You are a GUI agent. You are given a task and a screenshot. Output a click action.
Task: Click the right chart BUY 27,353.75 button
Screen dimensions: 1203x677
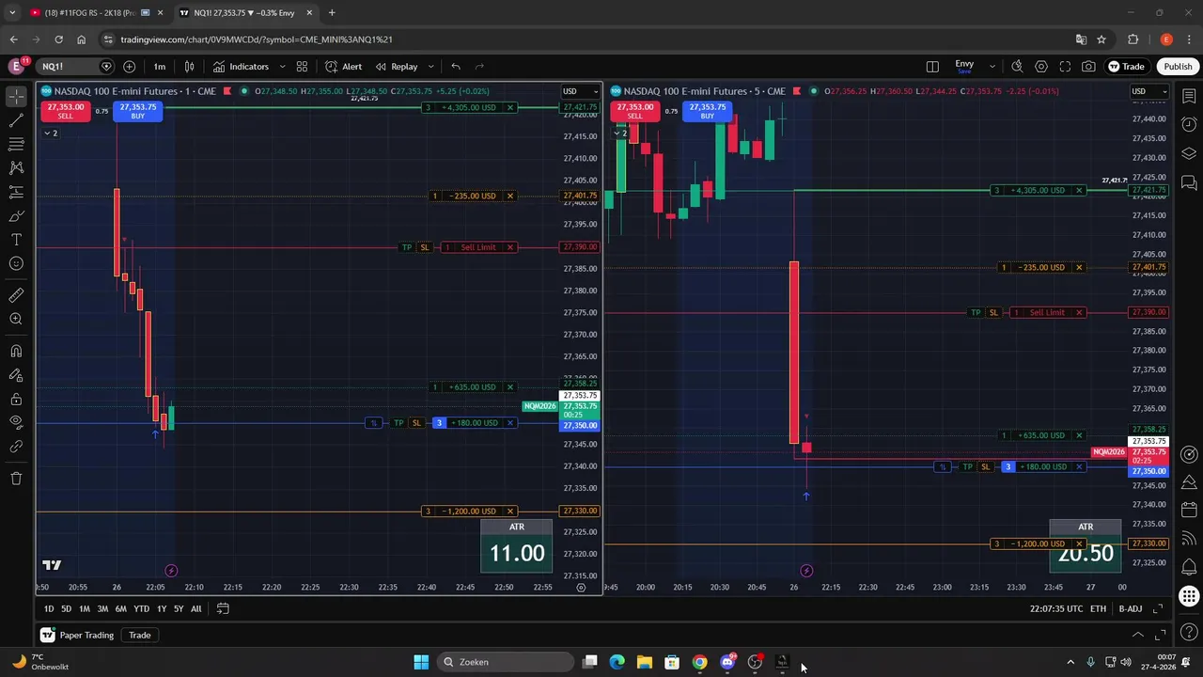[x=707, y=111]
